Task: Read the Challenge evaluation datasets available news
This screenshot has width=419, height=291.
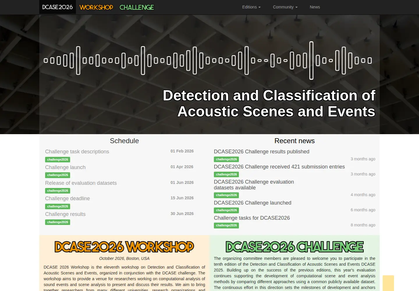Action: point(254,185)
